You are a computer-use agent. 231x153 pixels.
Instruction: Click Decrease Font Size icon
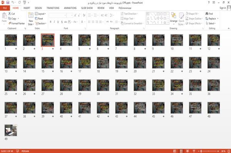point(79,15)
